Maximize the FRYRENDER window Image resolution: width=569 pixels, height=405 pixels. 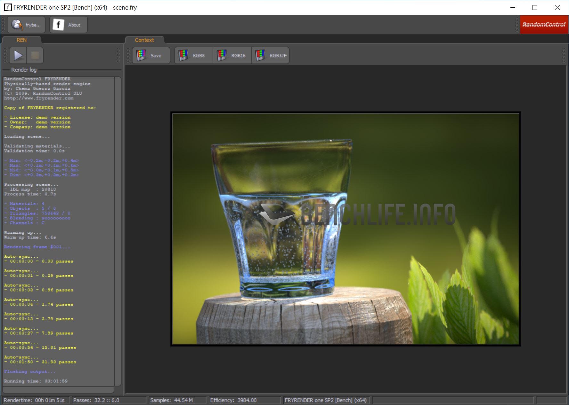[x=535, y=7]
